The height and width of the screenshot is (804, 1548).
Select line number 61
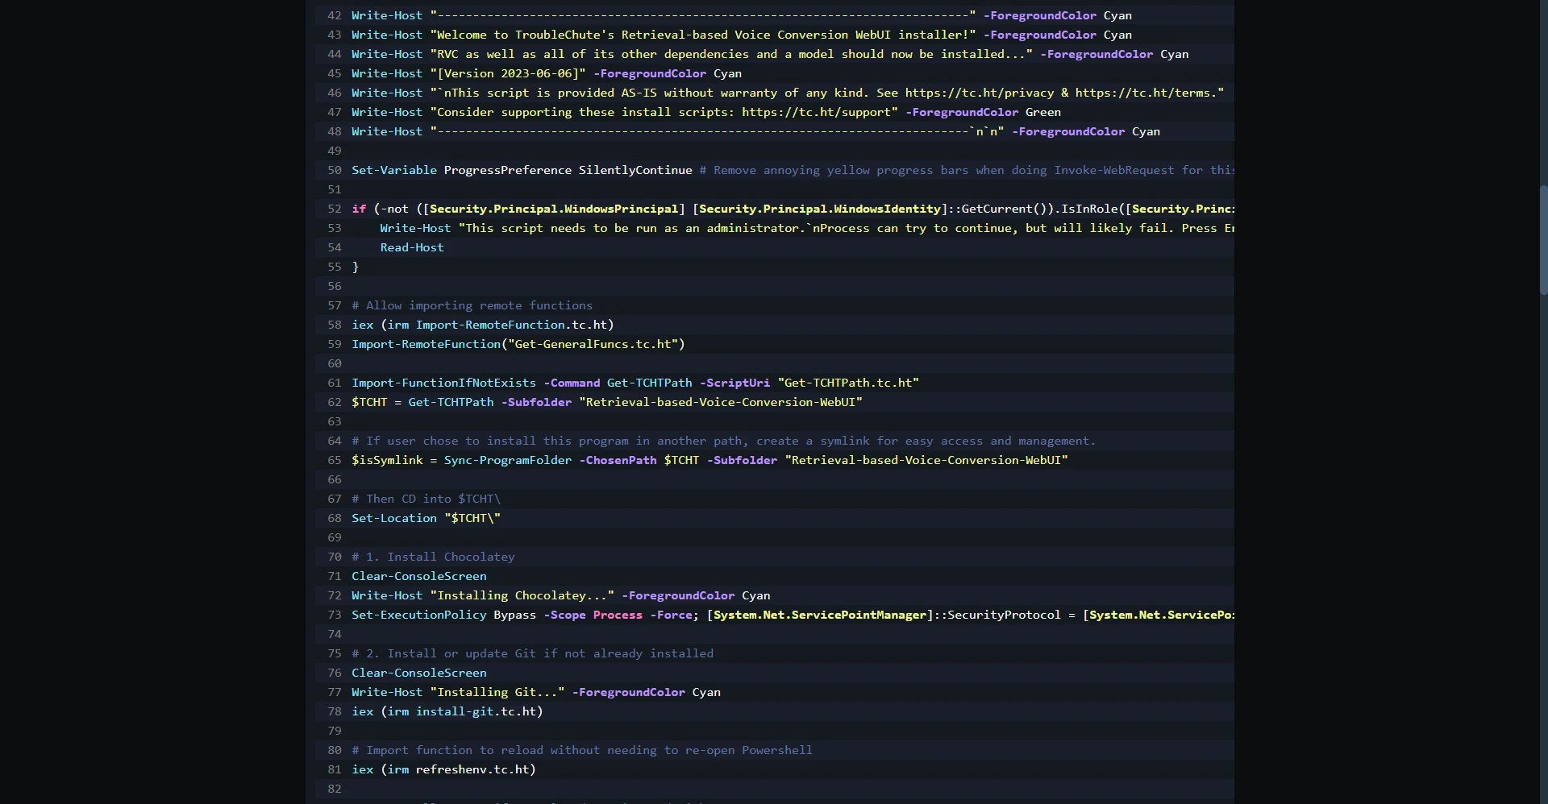coord(334,383)
